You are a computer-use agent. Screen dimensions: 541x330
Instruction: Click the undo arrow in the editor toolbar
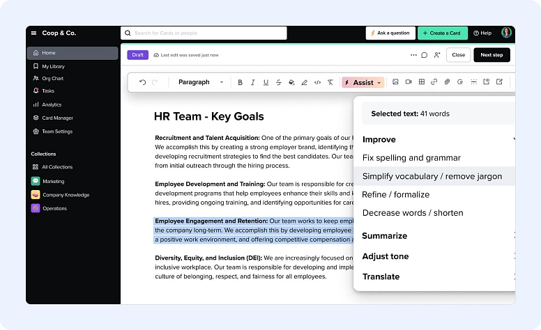tap(142, 82)
